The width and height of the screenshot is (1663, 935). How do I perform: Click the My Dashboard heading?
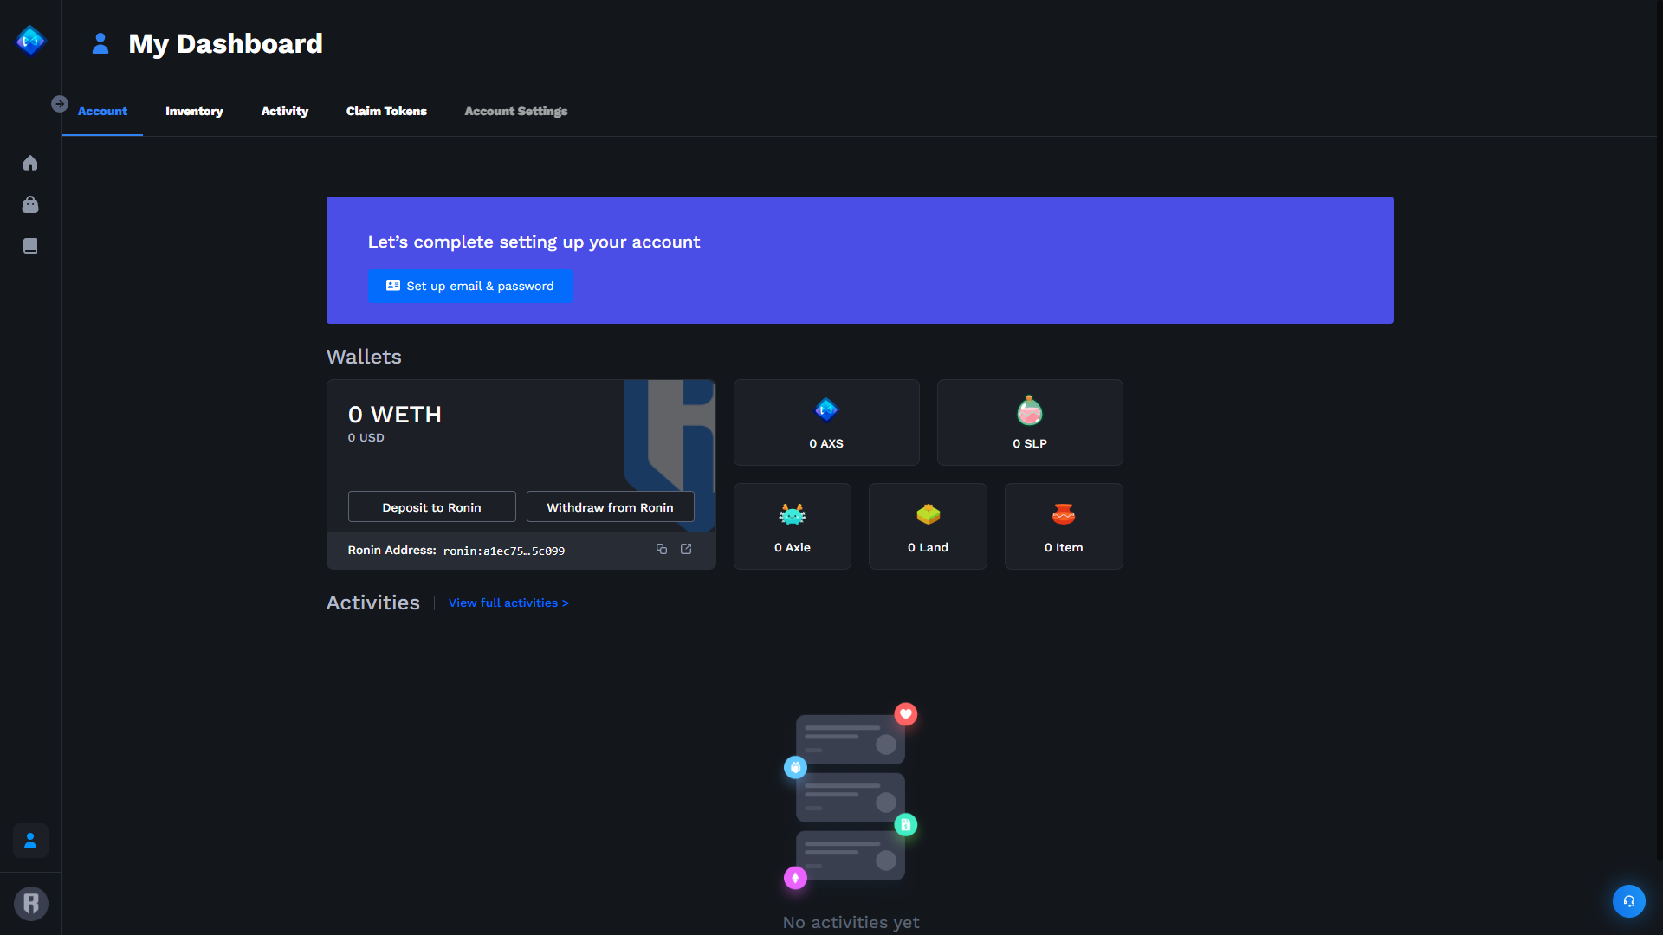click(226, 43)
